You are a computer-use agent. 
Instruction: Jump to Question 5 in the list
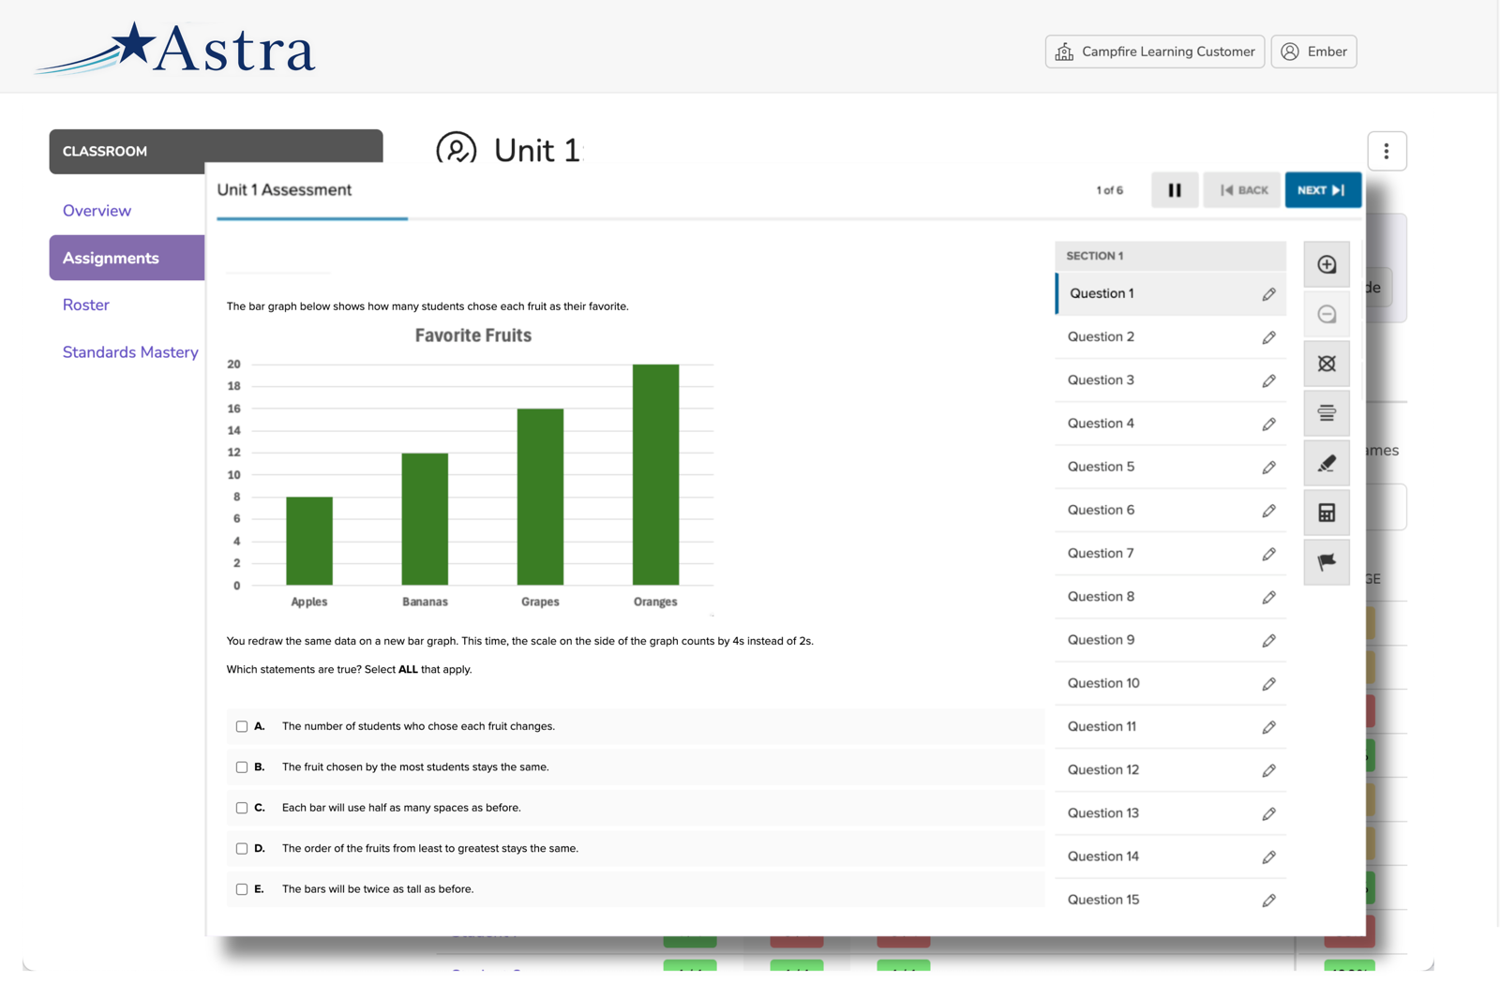click(1170, 467)
